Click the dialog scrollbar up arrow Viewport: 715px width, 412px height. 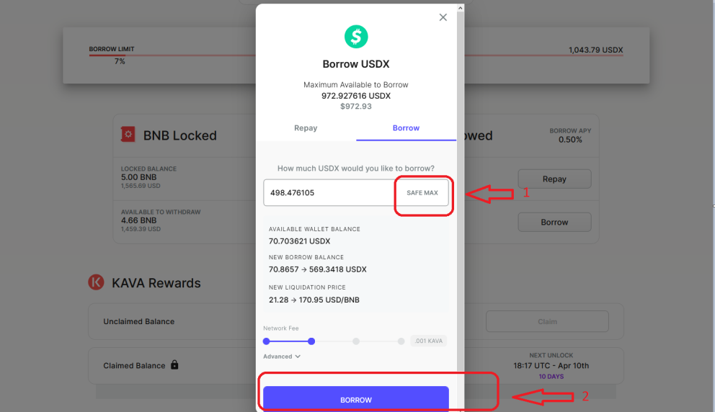460,8
